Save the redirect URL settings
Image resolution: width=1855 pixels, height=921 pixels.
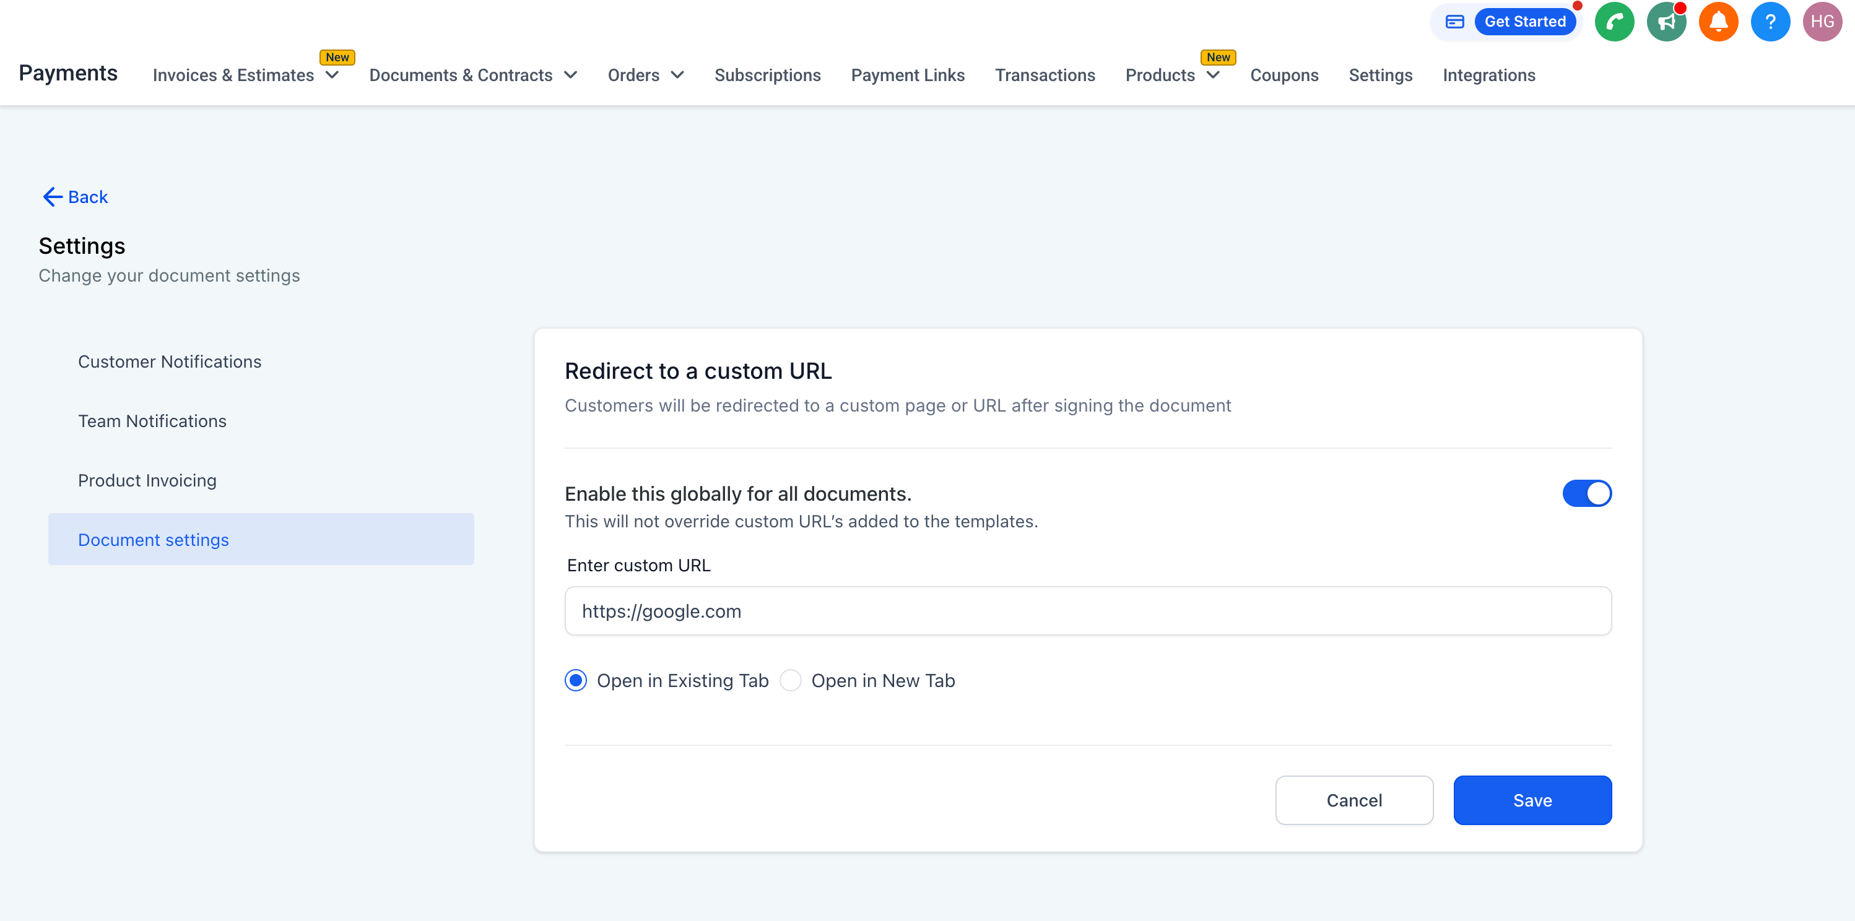(1532, 800)
